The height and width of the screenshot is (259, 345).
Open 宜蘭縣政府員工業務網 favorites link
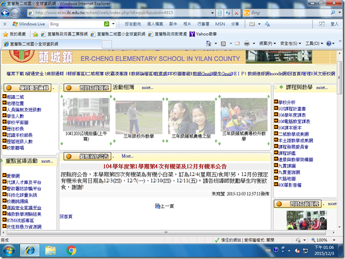[x=64, y=34]
